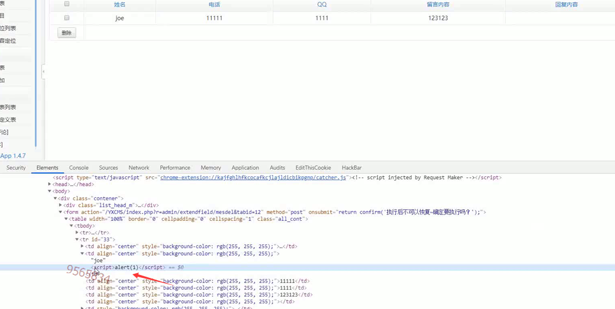This screenshot has height=309, width=615.
Task: Select the "joe" text node
Action: [98, 260]
